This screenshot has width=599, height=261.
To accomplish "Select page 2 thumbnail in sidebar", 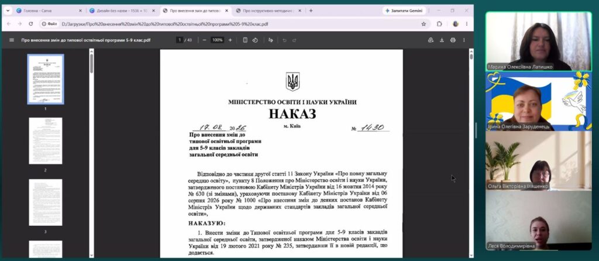I will click(x=46, y=141).
